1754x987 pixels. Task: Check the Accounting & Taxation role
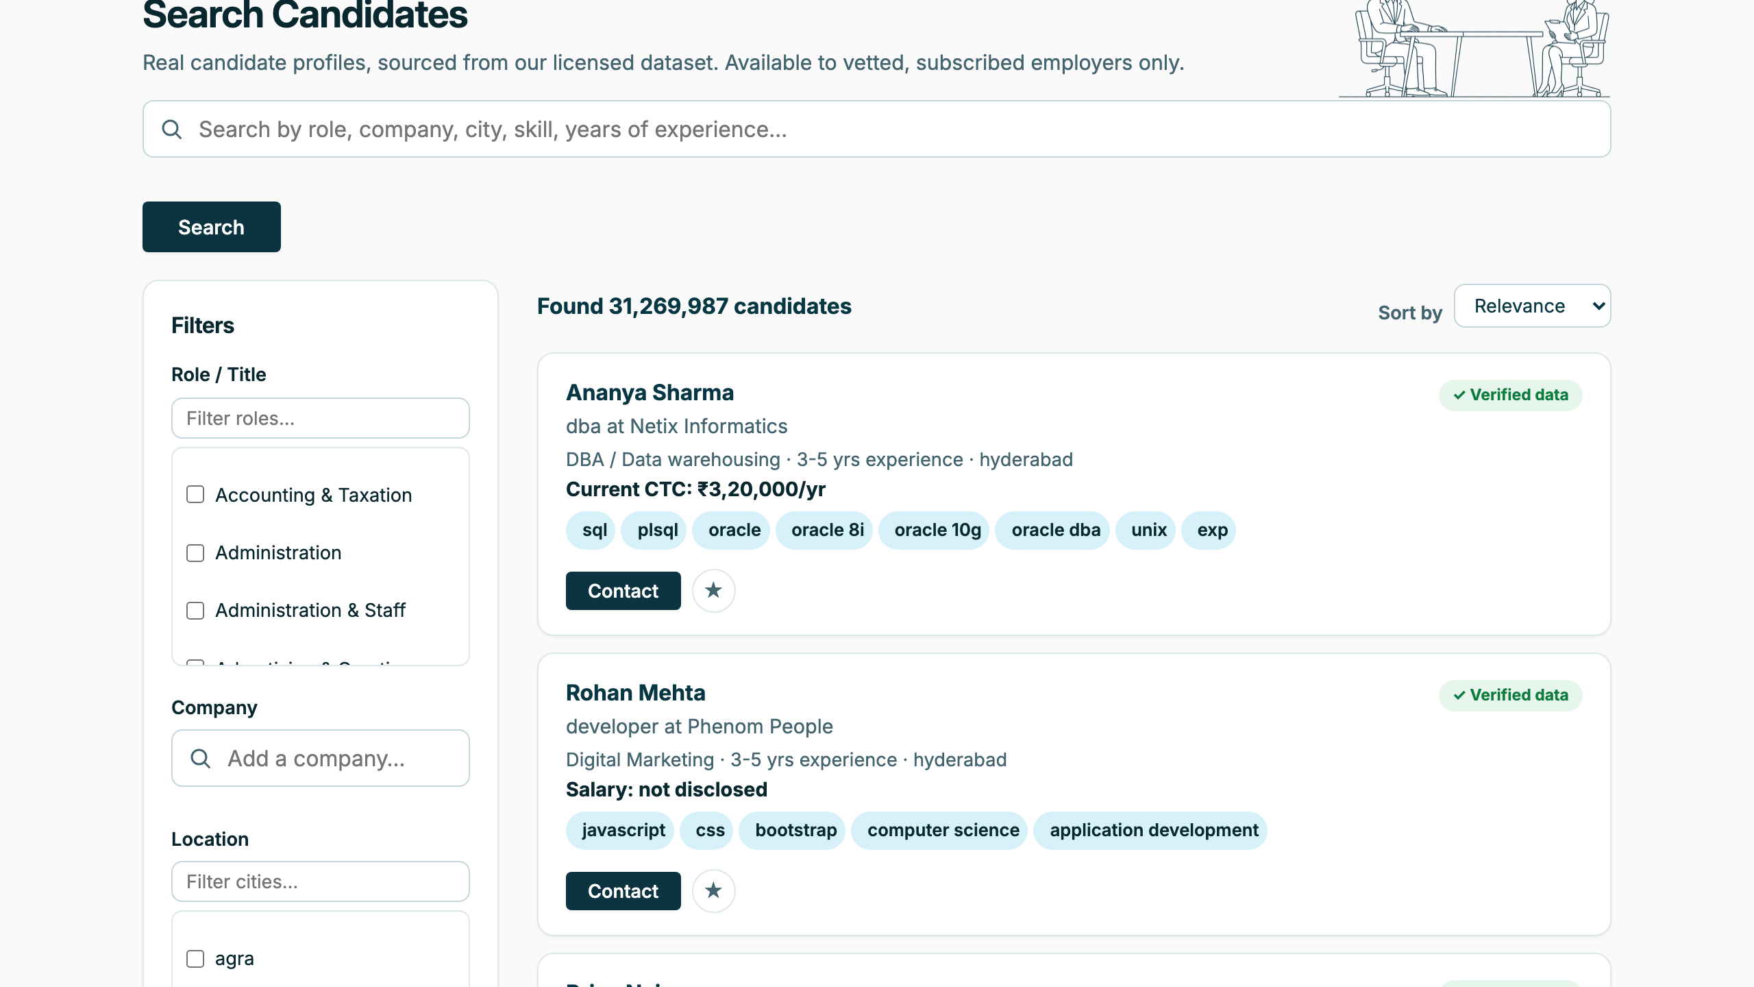coord(195,494)
